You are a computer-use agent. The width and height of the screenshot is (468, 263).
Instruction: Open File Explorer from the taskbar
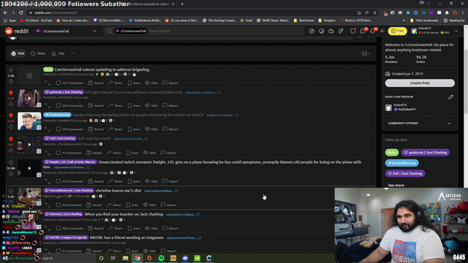125,258
